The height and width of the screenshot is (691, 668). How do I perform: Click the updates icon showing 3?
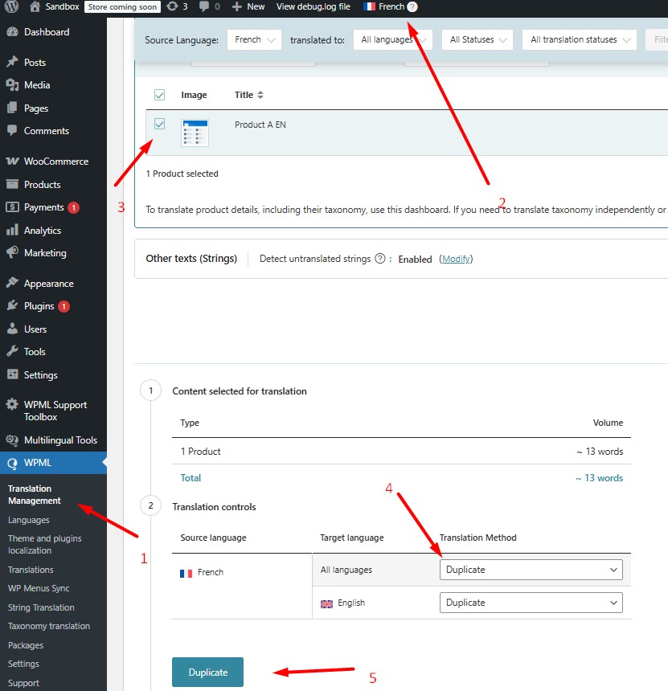[172, 6]
